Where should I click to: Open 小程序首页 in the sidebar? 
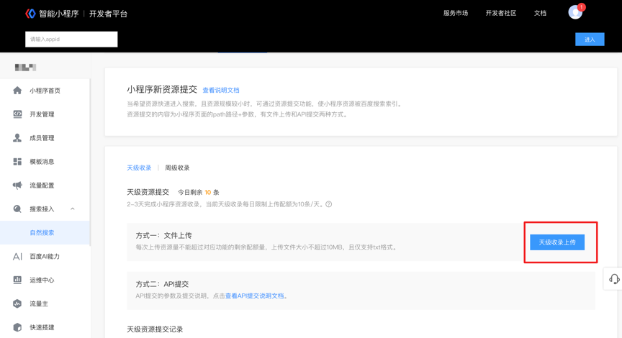click(45, 91)
